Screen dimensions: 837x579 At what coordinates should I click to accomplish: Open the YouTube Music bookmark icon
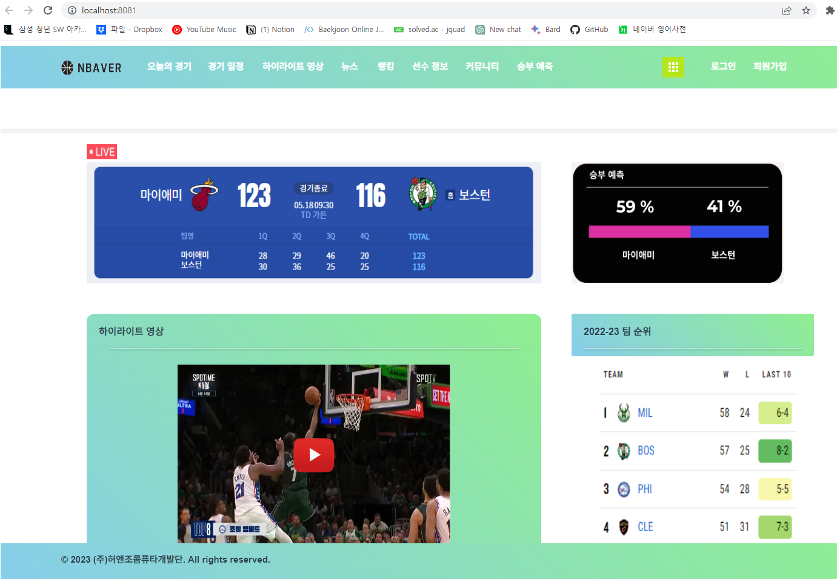click(x=176, y=29)
